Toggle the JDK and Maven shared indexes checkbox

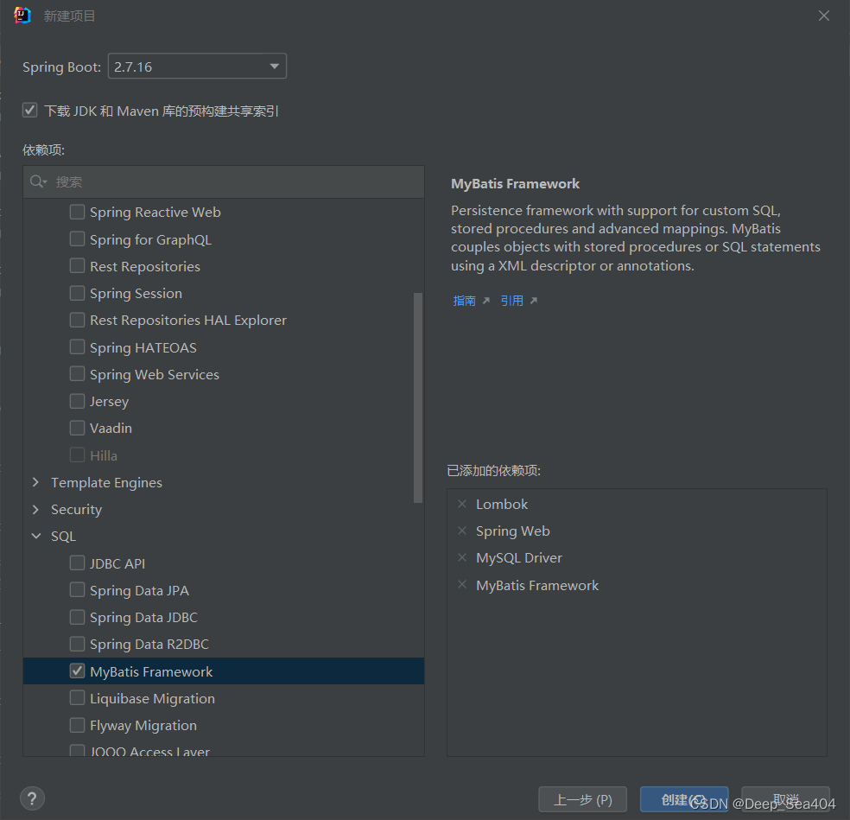tap(30, 111)
